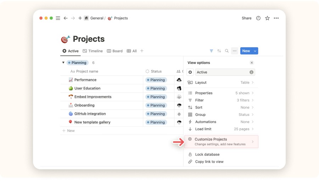The height and width of the screenshot is (182, 319).
Task: Click the sort arrows icon in toolbar
Action: click(219, 51)
